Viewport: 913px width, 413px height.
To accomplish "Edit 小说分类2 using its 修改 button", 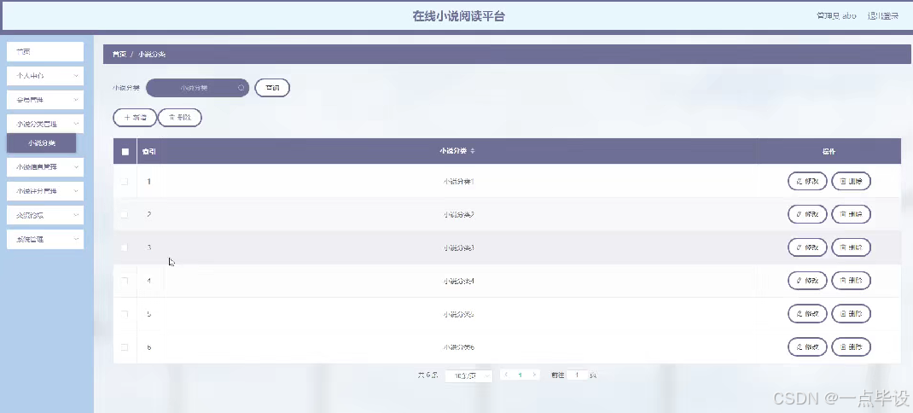I will point(807,214).
